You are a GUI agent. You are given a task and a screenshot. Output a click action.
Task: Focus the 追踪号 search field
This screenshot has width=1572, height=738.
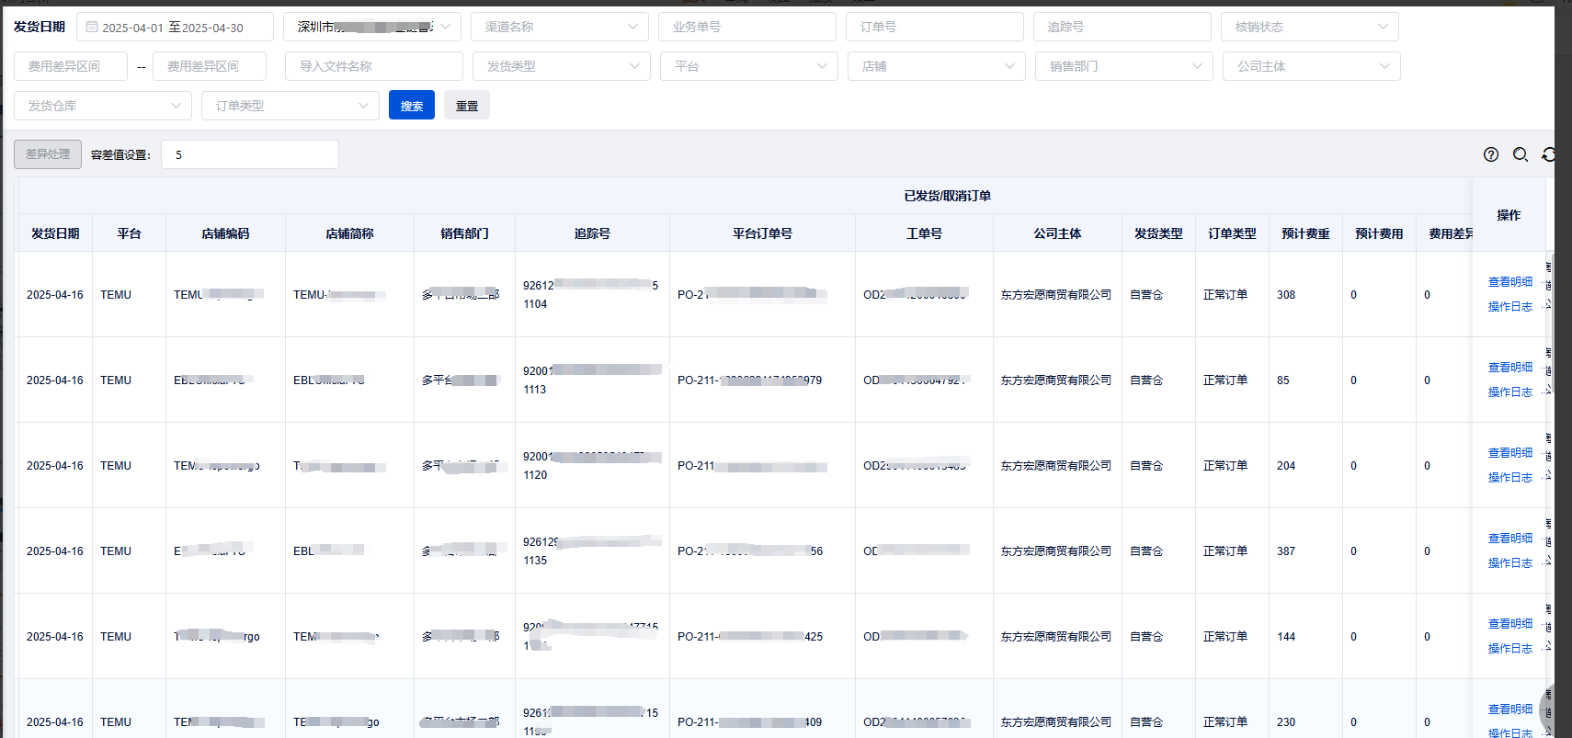(x=1122, y=28)
